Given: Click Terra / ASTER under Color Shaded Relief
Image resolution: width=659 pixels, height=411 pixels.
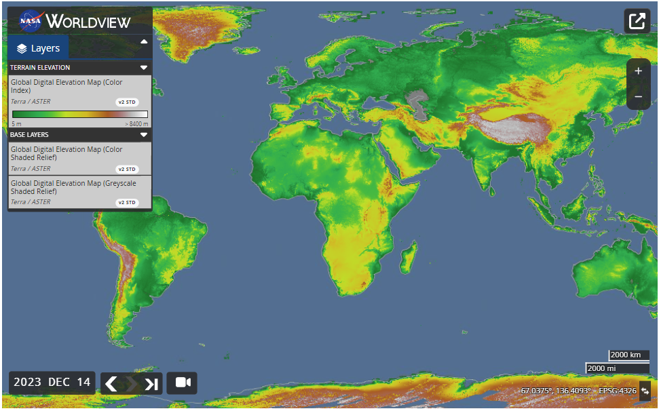Looking at the screenshot, I should 31,169.
